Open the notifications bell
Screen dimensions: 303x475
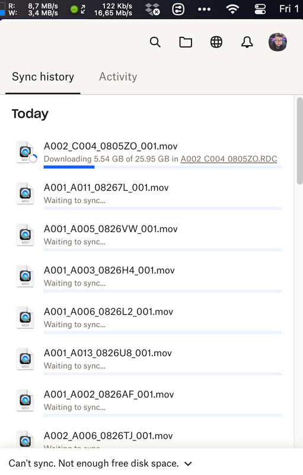247,42
